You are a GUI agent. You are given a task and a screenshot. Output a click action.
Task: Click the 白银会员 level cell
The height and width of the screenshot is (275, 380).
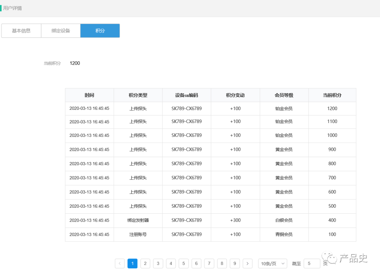pos(284,221)
